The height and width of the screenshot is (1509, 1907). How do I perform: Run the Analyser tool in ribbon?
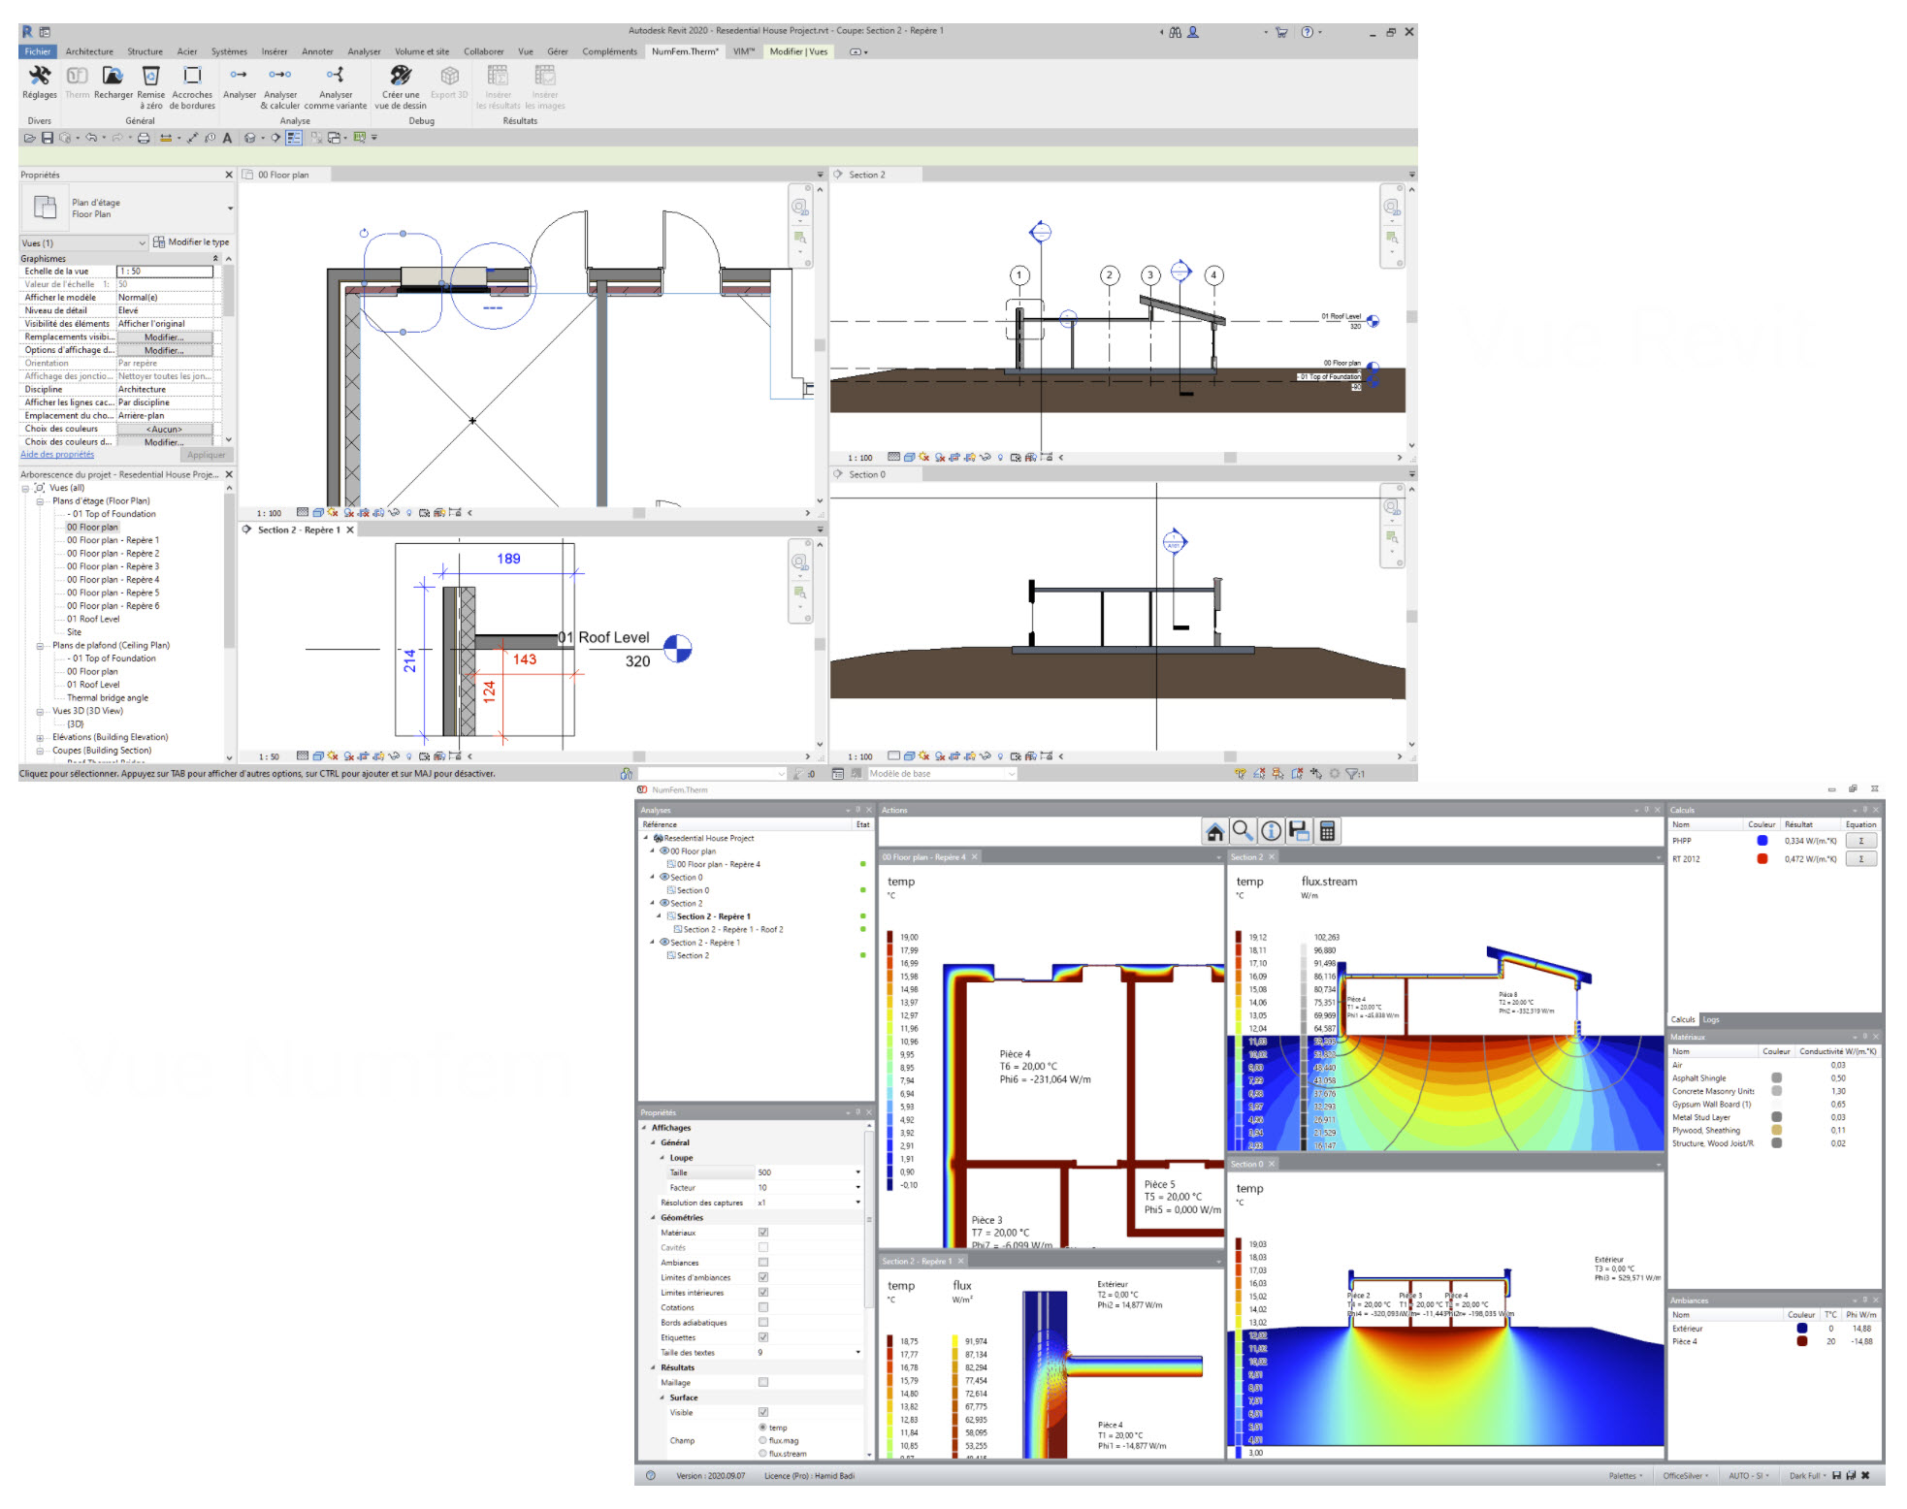coord(240,82)
